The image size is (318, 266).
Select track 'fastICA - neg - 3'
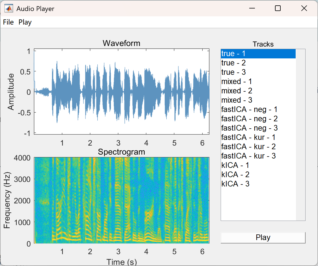click(x=258, y=128)
